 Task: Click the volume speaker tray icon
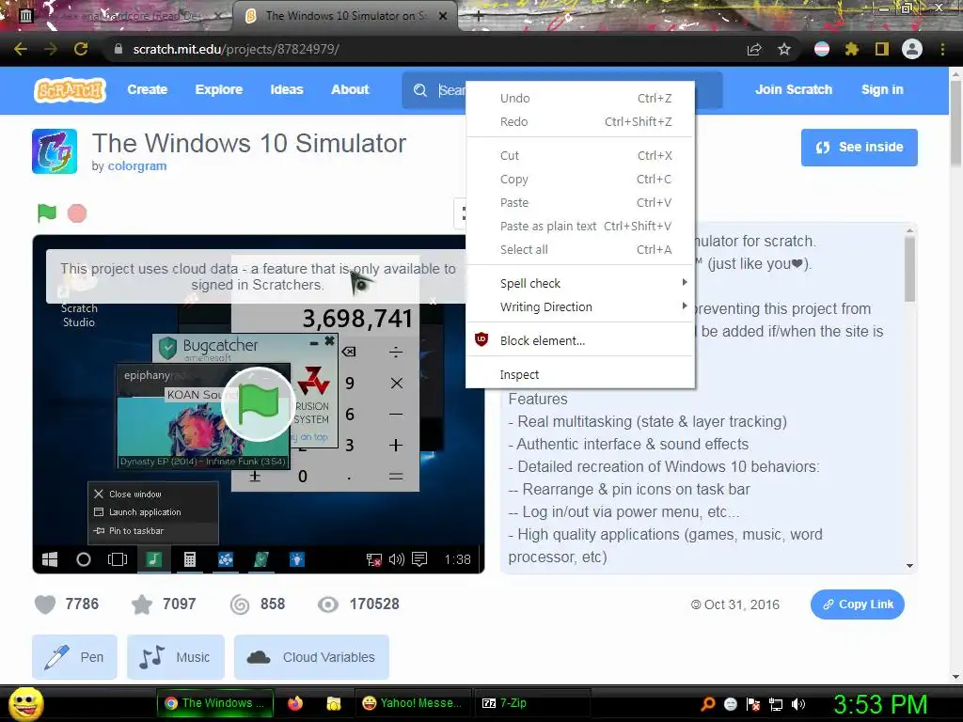tap(798, 704)
